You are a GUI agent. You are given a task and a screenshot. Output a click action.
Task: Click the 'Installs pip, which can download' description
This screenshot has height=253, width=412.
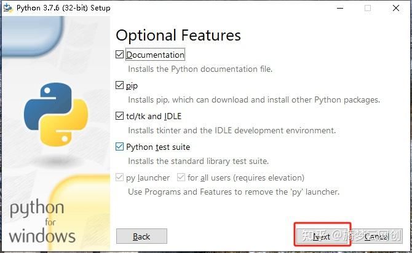[x=254, y=100]
